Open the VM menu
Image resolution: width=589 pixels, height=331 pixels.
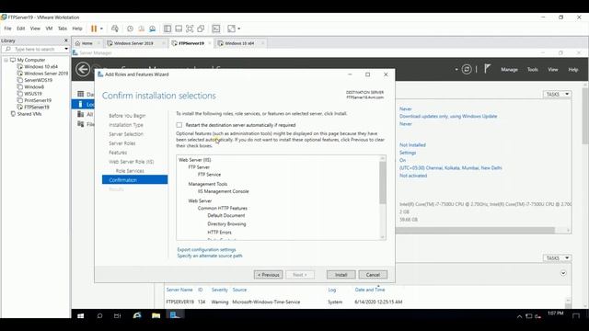click(49, 29)
